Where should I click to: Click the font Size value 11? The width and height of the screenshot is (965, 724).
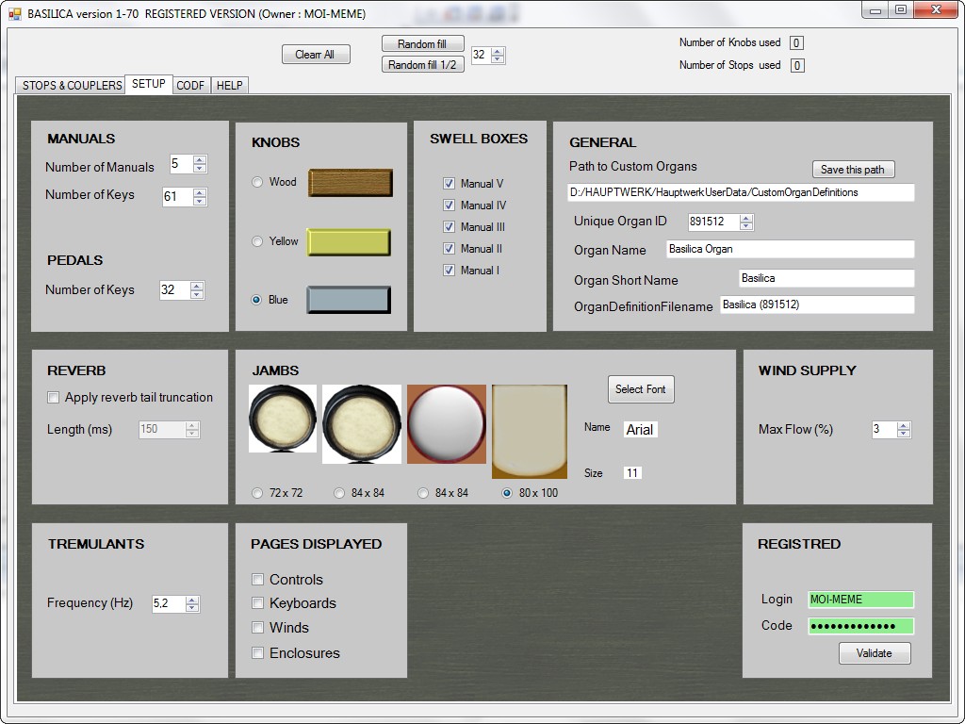point(632,473)
